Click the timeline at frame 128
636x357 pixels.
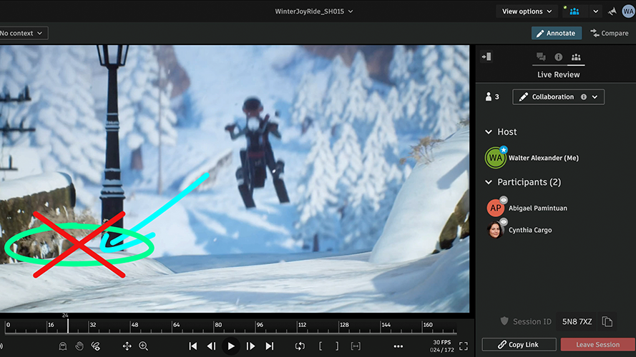(339, 326)
